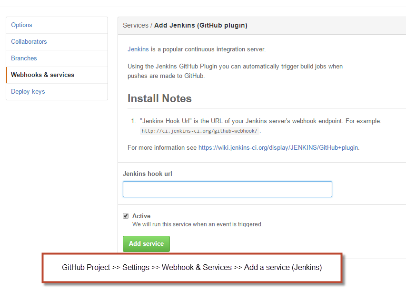Click the green Add service button

click(x=146, y=244)
